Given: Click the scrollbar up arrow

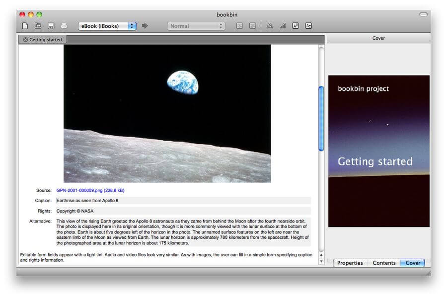Looking at the screenshot, I should pyautogui.click(x=321, y=255).
